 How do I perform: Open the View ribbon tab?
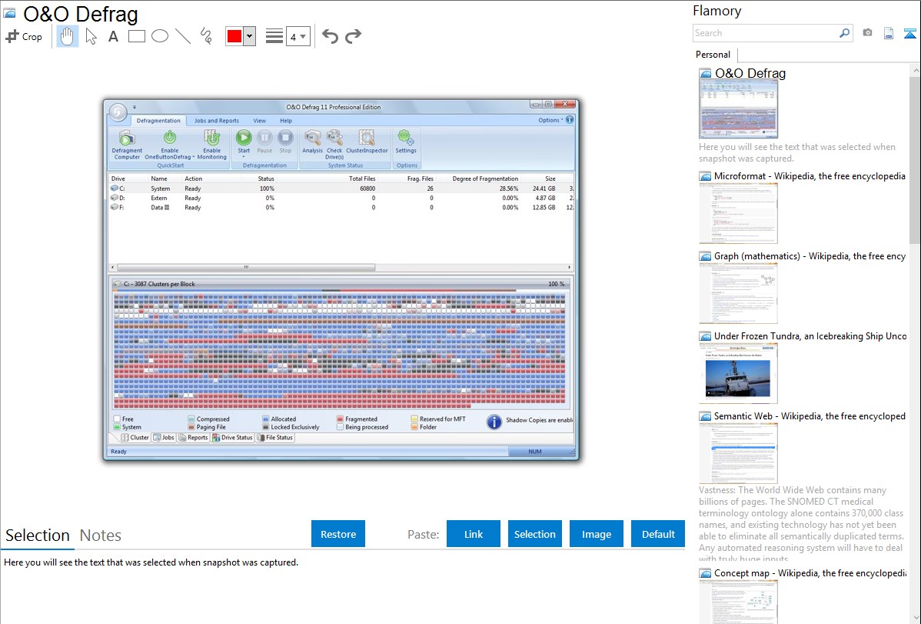pos(259,121)
